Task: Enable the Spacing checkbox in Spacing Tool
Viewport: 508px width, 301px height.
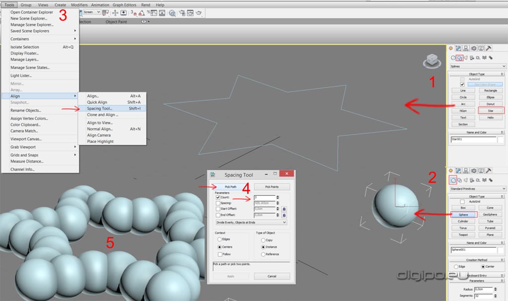Action: pyautogui.click(x=218, y=203)
